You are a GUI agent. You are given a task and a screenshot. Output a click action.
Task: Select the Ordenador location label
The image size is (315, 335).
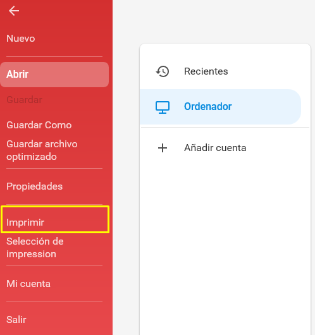coord(208,106)
